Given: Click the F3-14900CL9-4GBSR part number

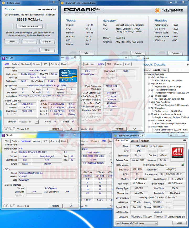Looking at the screenshot, I should pyautogui.click(x=93, y=163).
